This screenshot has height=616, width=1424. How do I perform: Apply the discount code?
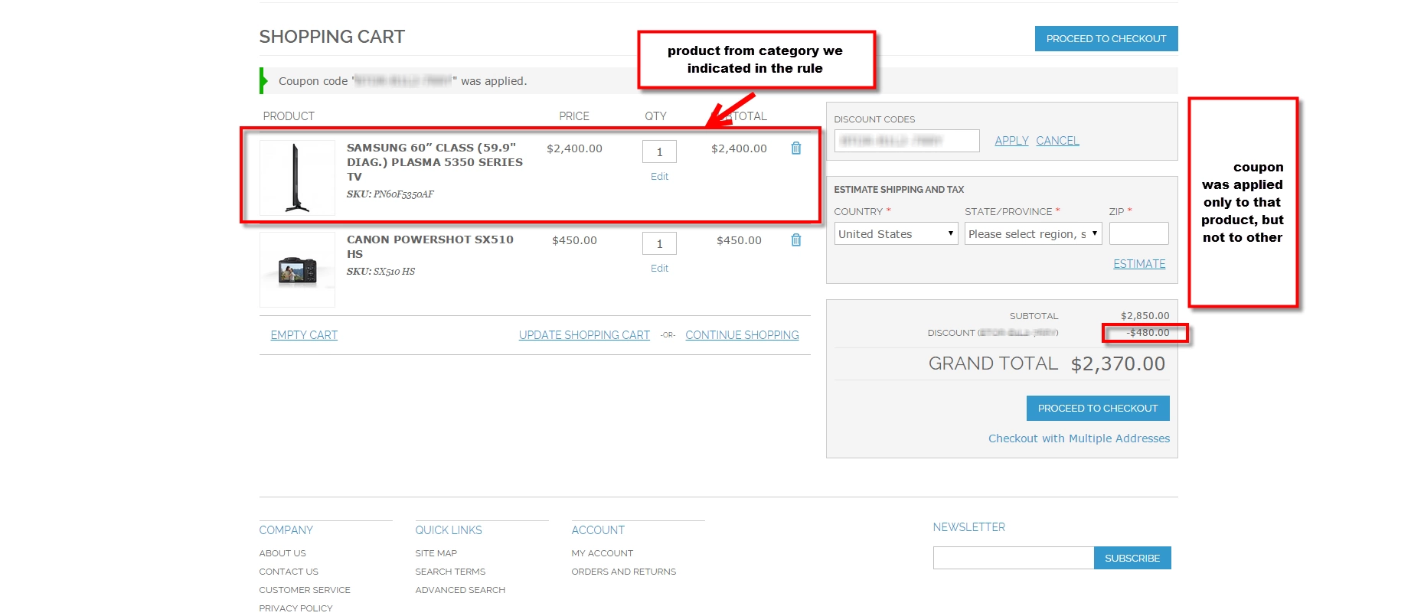pos(1011,141)
